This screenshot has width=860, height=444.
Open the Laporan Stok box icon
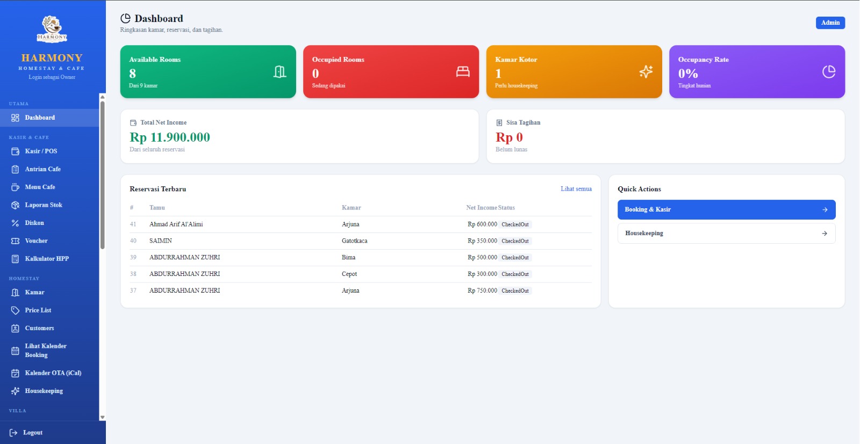pyautogui.click(x=15, y=205)
